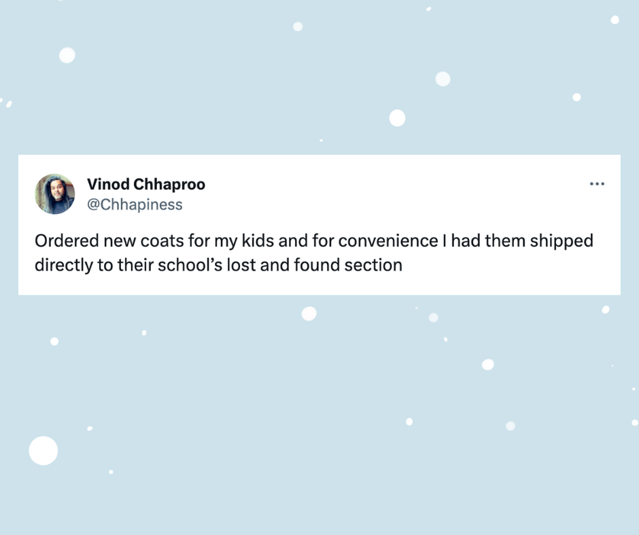Image resolution: width=639 pixels, height=535 pixels.
Task: Click the word "had" in the tweet
Action: (x=466, y=241)
